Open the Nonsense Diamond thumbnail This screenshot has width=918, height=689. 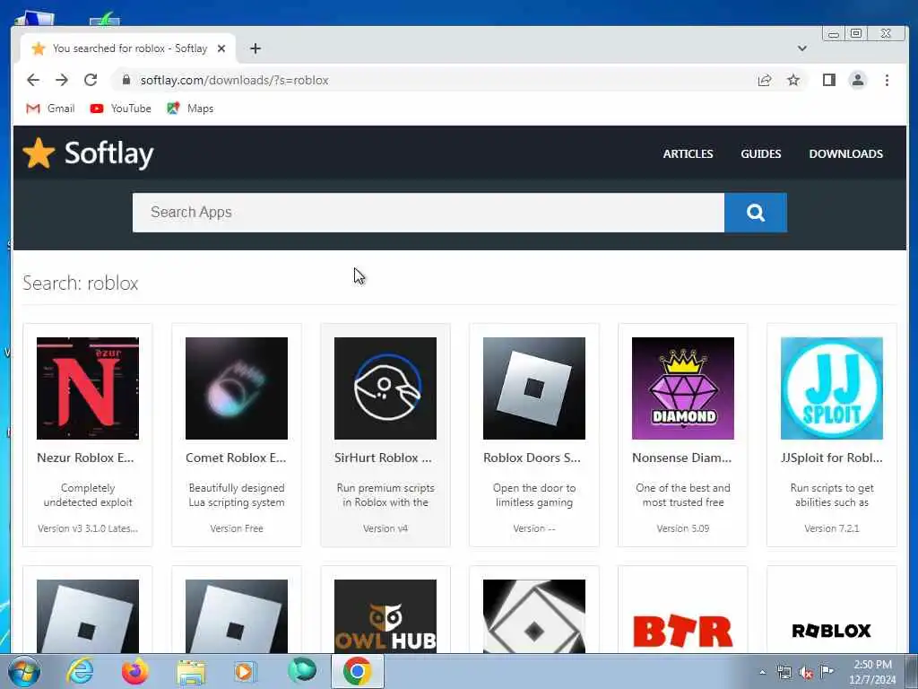pyautogui.click(x=682, y=388)
